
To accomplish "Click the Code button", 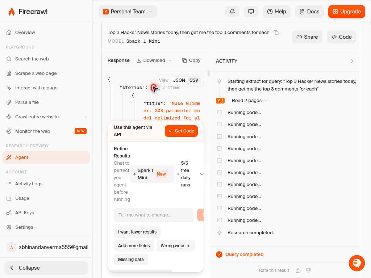I will 341,37.
